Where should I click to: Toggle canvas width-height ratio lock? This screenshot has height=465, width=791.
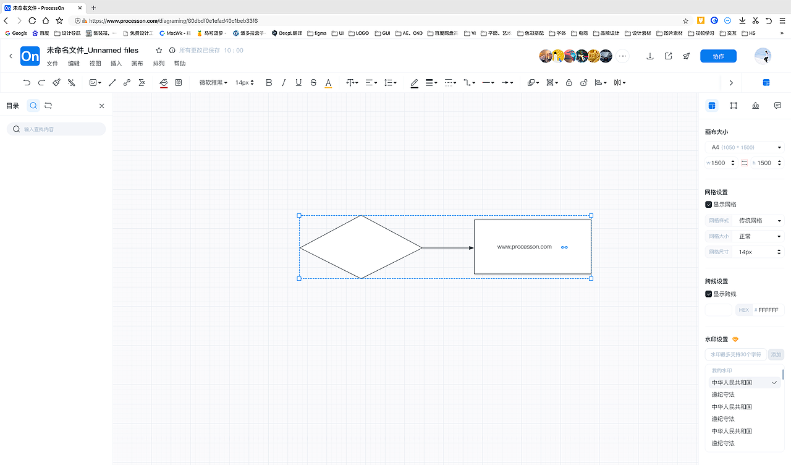coord(744,163)
